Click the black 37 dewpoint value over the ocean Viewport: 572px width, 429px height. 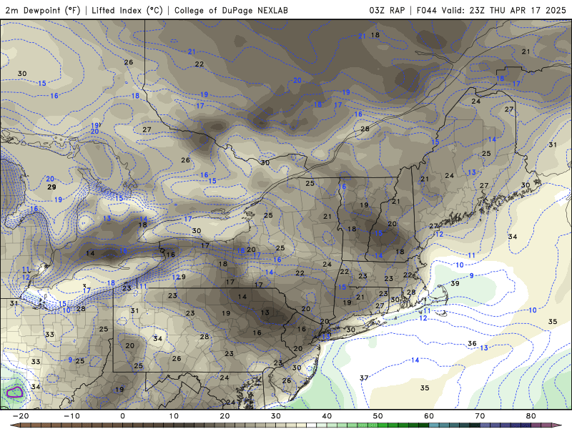tap(364, 378)
